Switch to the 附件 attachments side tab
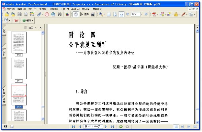The image size is (202, 132). pos(4,91)
